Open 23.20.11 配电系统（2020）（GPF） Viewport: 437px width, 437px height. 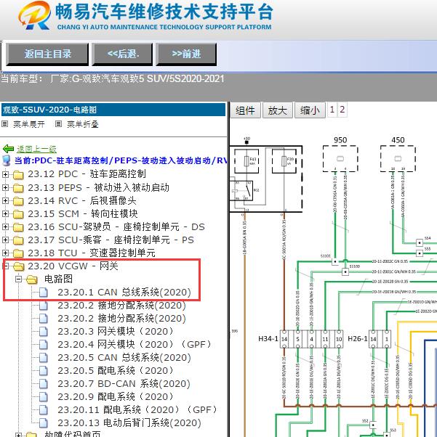[137, 410]
